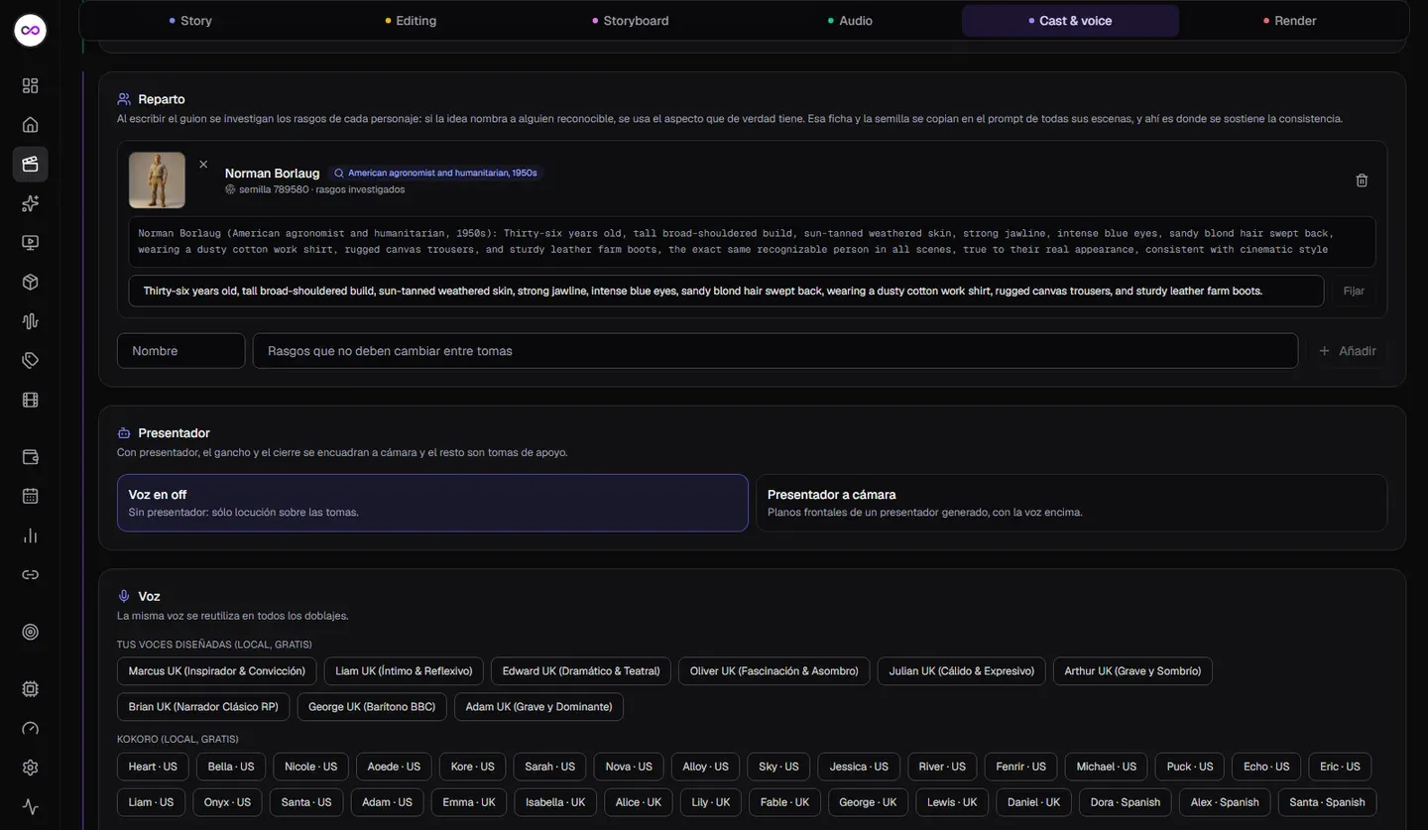Screen dimensions: 1428x830
Task: Open the audio waveform icon in sidebar
Action: click(30, 321)
